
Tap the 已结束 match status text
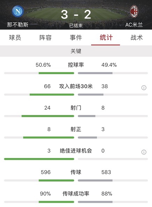point(76,26)
